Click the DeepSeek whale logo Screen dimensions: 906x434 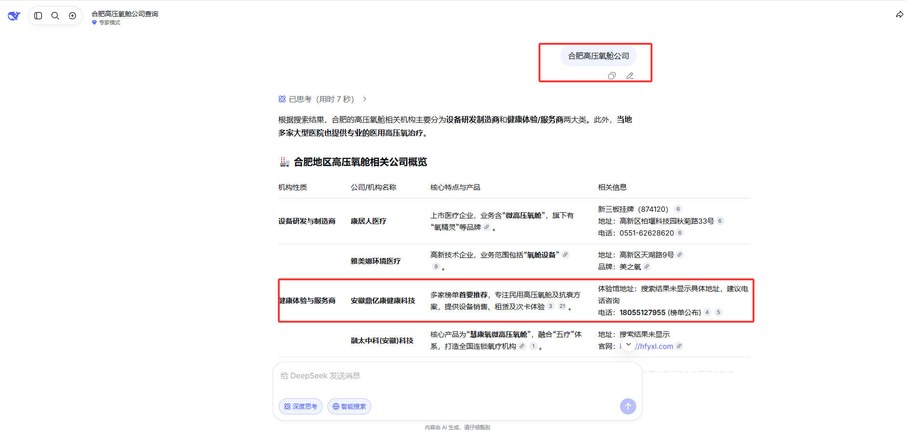coord(14,16)
